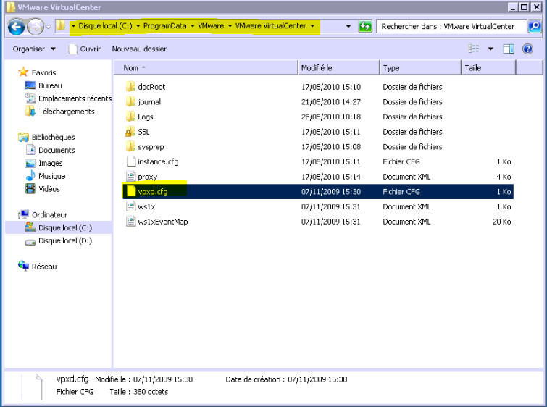Click the search field for VMware VirtualCenter

(x=449, y=27)
